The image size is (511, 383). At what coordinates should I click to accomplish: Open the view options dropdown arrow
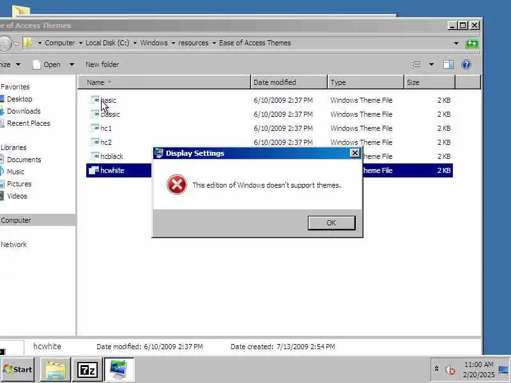pos(431,64)
